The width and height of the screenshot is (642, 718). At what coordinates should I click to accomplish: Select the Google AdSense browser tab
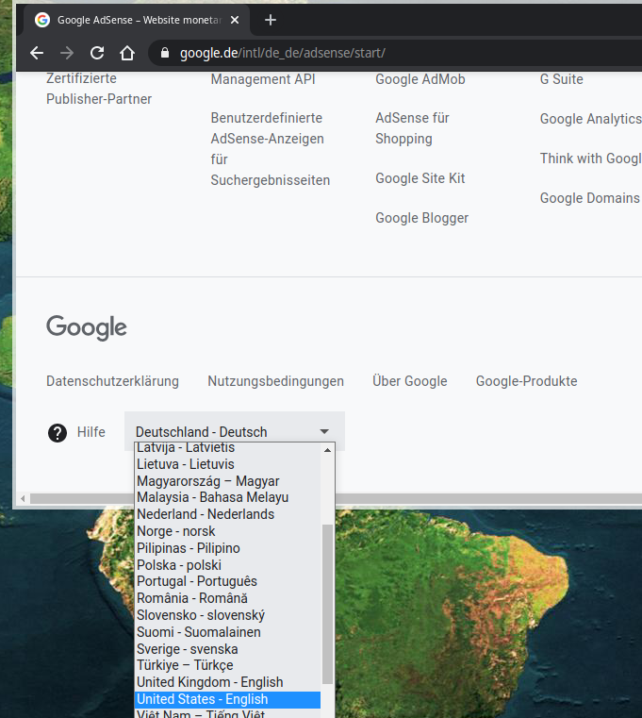pyautogui.click(x=137, y=20)
